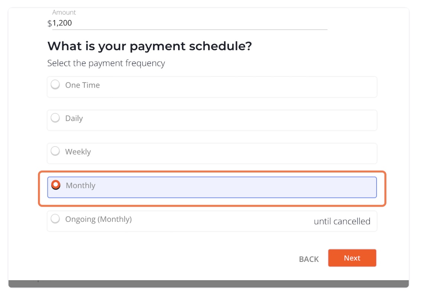Choose the Daily radio button
The height and width of the screenshot is (299, 421).
(x=55, y=118)
